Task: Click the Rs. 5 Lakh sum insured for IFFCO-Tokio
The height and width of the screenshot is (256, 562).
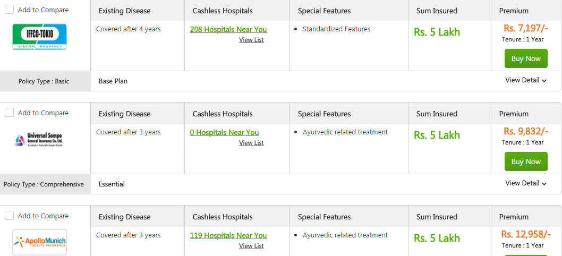Action: point(437,32)
